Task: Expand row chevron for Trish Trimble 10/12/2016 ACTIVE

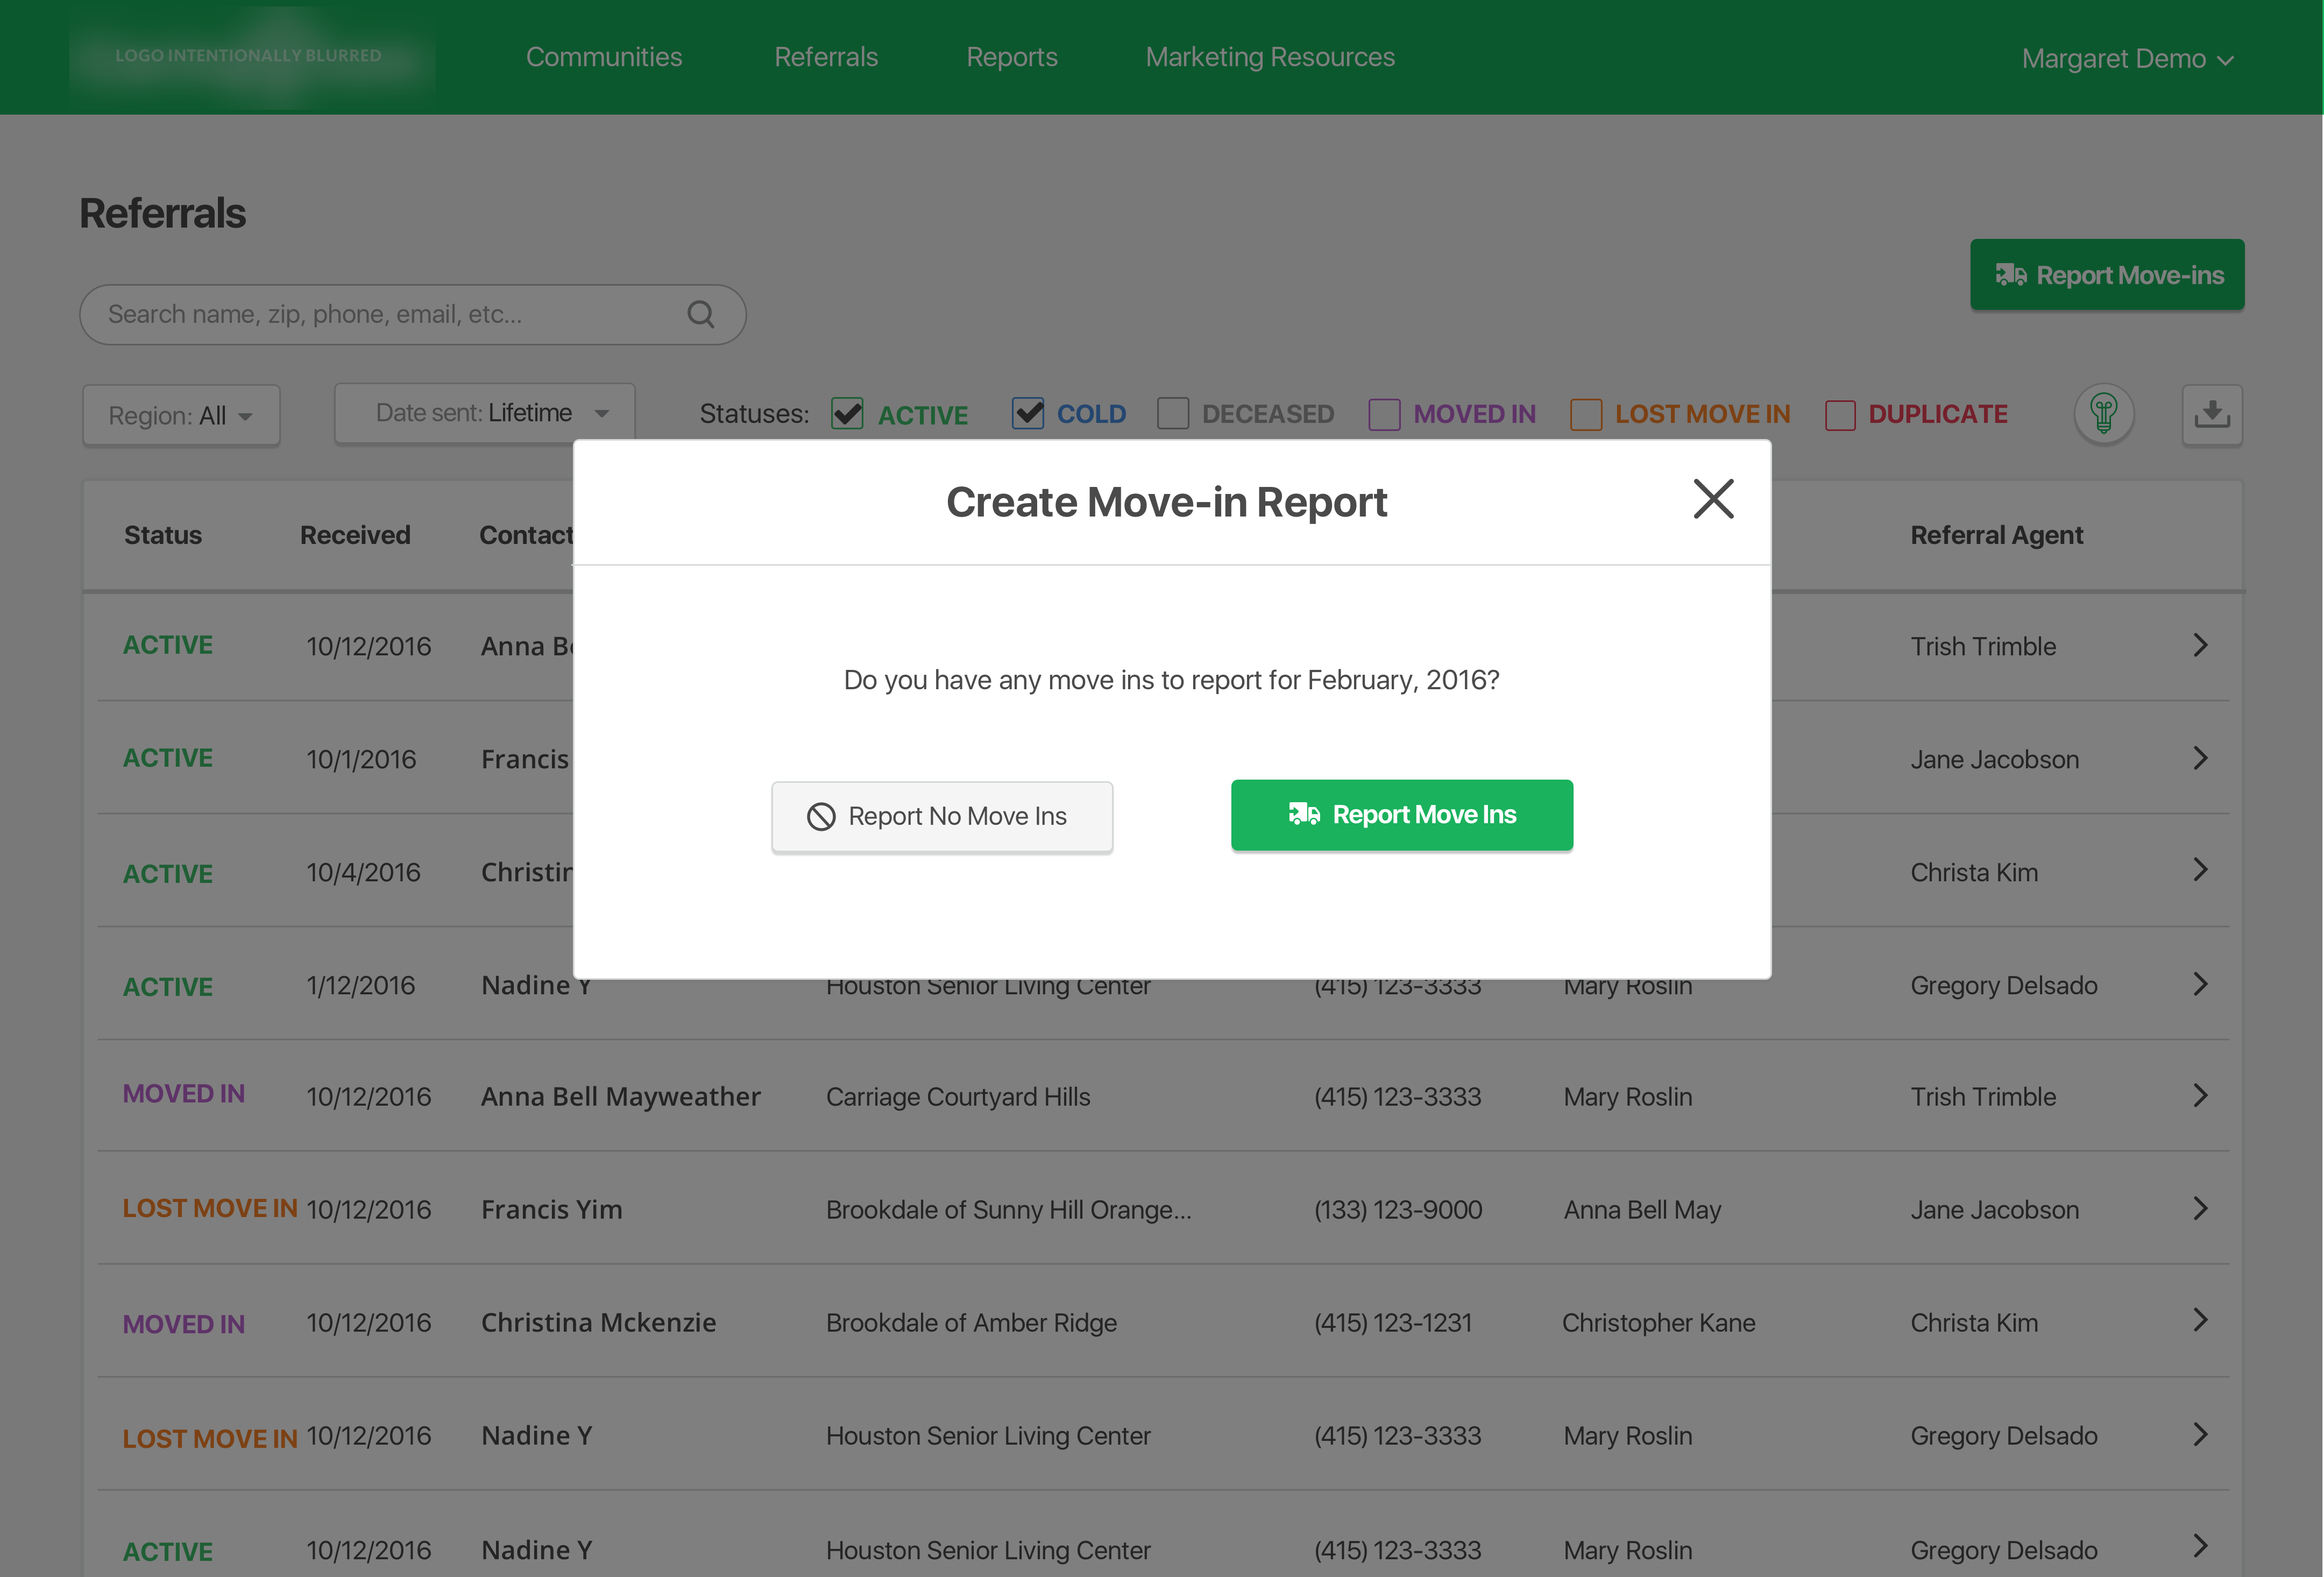Action: click(x=2200, y=645)
